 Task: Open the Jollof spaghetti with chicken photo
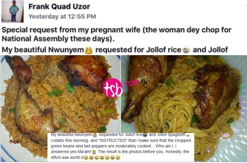[184, 108]
